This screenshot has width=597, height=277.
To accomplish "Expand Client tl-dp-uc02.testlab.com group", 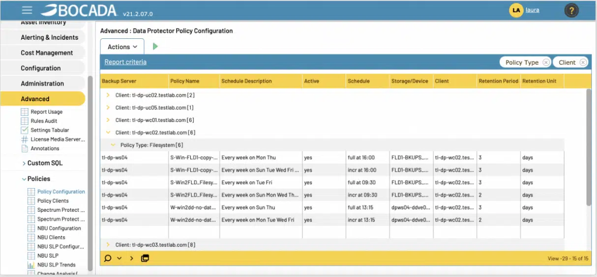I will 108,95.
